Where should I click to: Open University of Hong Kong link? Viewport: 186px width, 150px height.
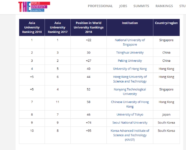click(130, 69)
